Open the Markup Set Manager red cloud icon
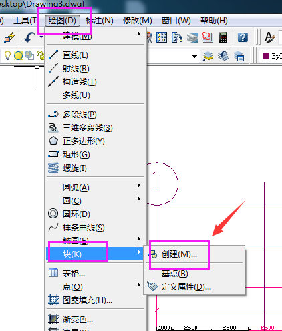Viewport: 282px width, 331px height. pos(207,37)
